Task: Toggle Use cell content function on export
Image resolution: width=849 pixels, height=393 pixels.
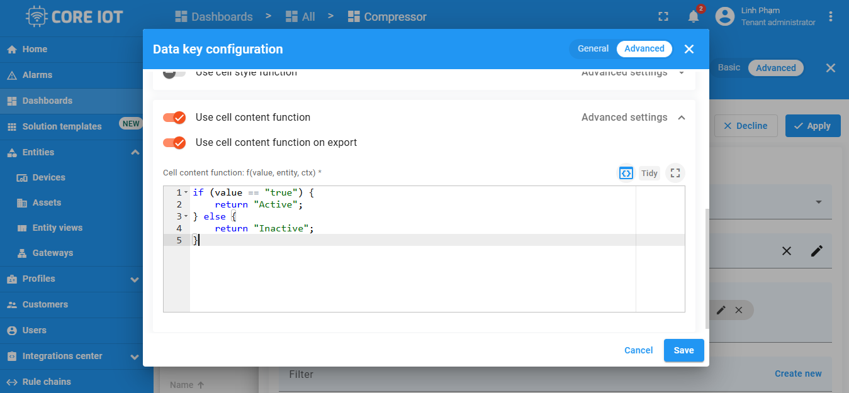Action: 174,143
